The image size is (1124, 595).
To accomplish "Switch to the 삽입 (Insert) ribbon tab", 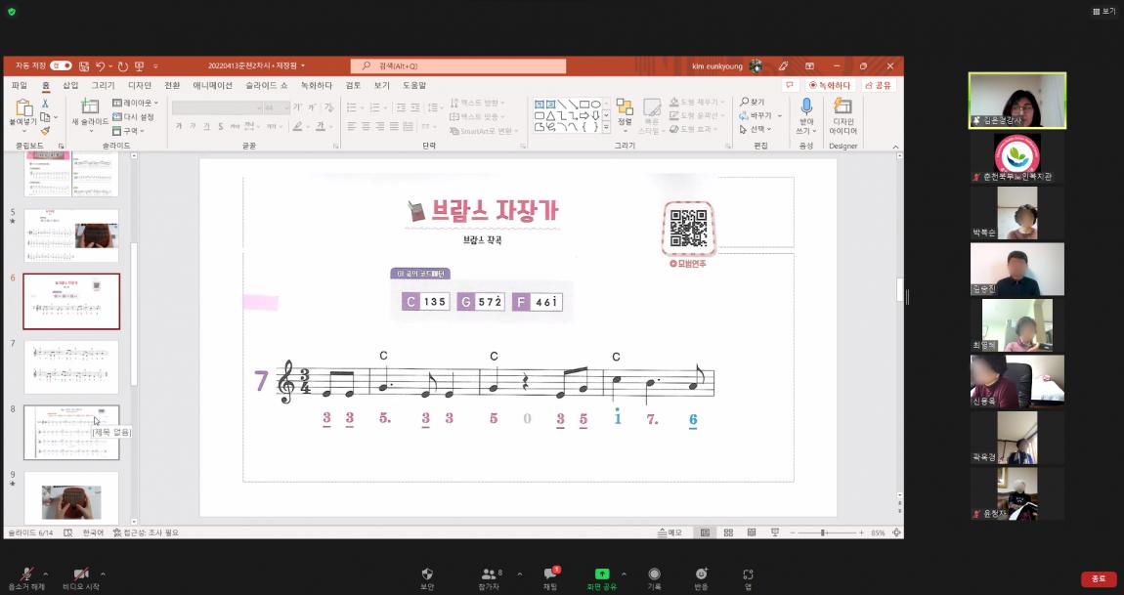I will [x=70, y=85].
